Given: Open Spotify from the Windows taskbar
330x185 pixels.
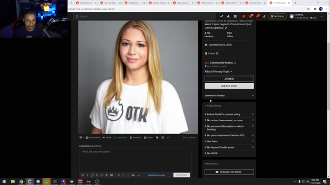Looking at the screenshot, I should tap(46, 181).
